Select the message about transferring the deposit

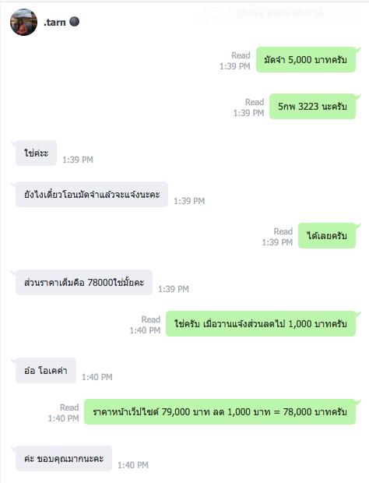(92, 195)
